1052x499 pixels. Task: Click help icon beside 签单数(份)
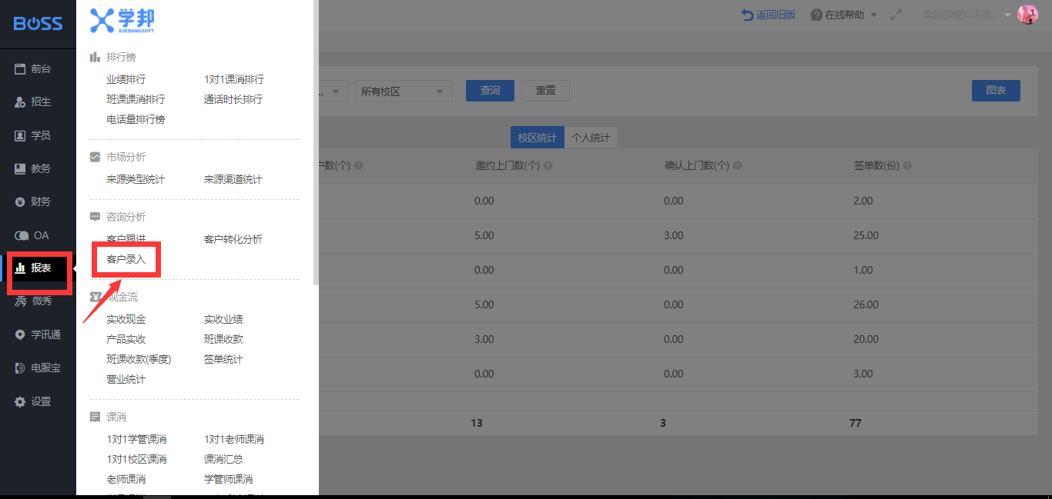907,166
